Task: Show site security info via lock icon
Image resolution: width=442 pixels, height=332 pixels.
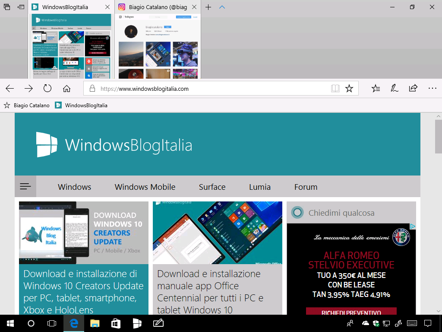Action: pyautogui.click(x=92, y=89)
